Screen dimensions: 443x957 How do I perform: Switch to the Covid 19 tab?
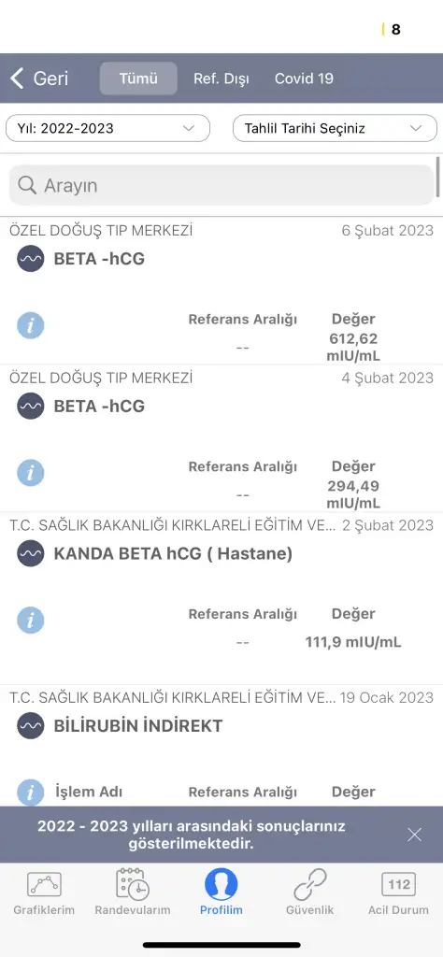coord(304,79)
